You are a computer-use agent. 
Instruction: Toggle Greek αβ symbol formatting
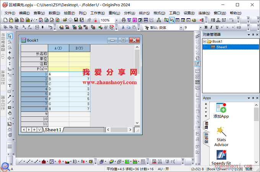click(x=239, y=27)
